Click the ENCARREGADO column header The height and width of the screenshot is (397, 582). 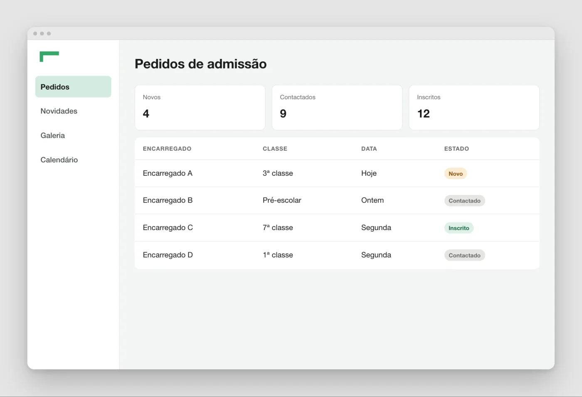pyautogui.click(x=167, y=149)
